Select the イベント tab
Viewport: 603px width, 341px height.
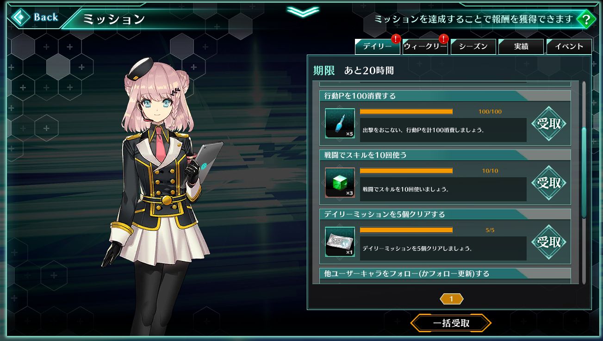point(569,47)
